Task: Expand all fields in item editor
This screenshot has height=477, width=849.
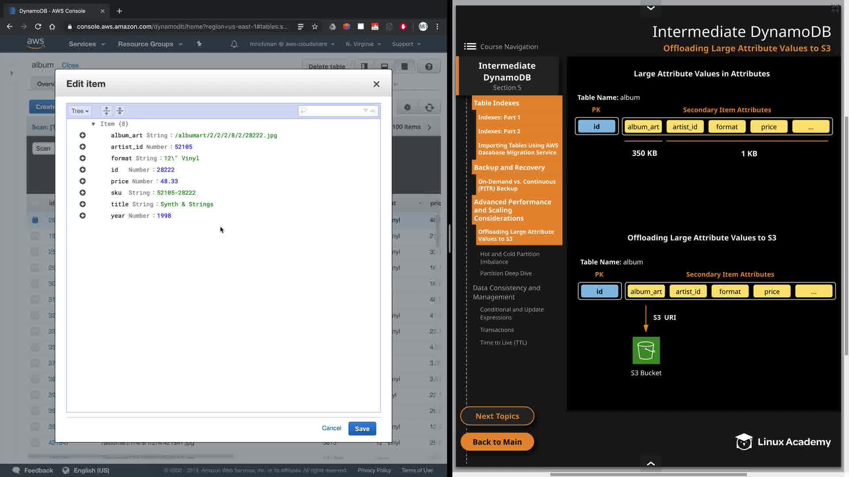Action: [106, 111]
